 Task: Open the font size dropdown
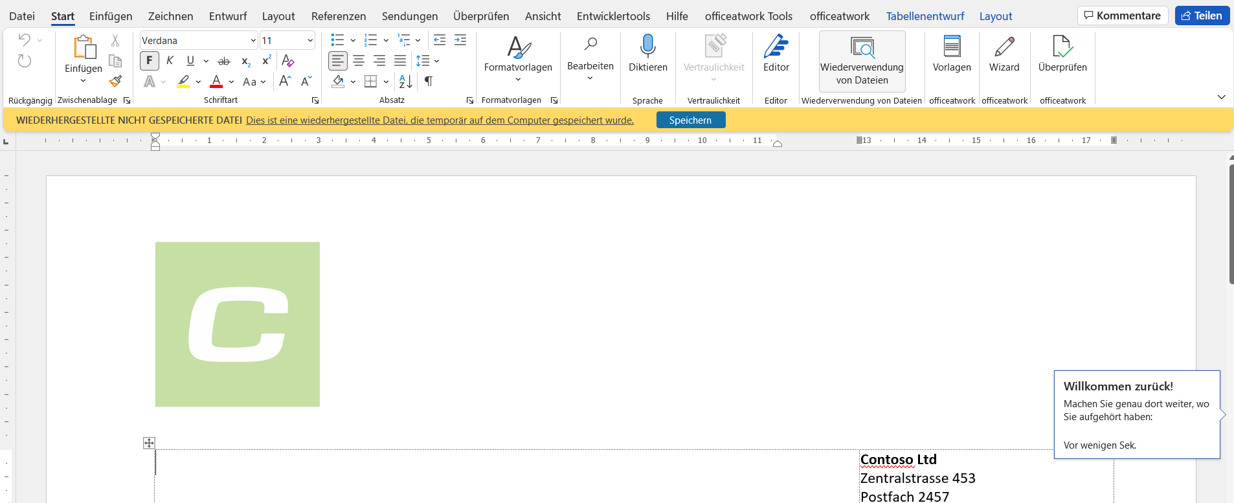tap(310, 40)
